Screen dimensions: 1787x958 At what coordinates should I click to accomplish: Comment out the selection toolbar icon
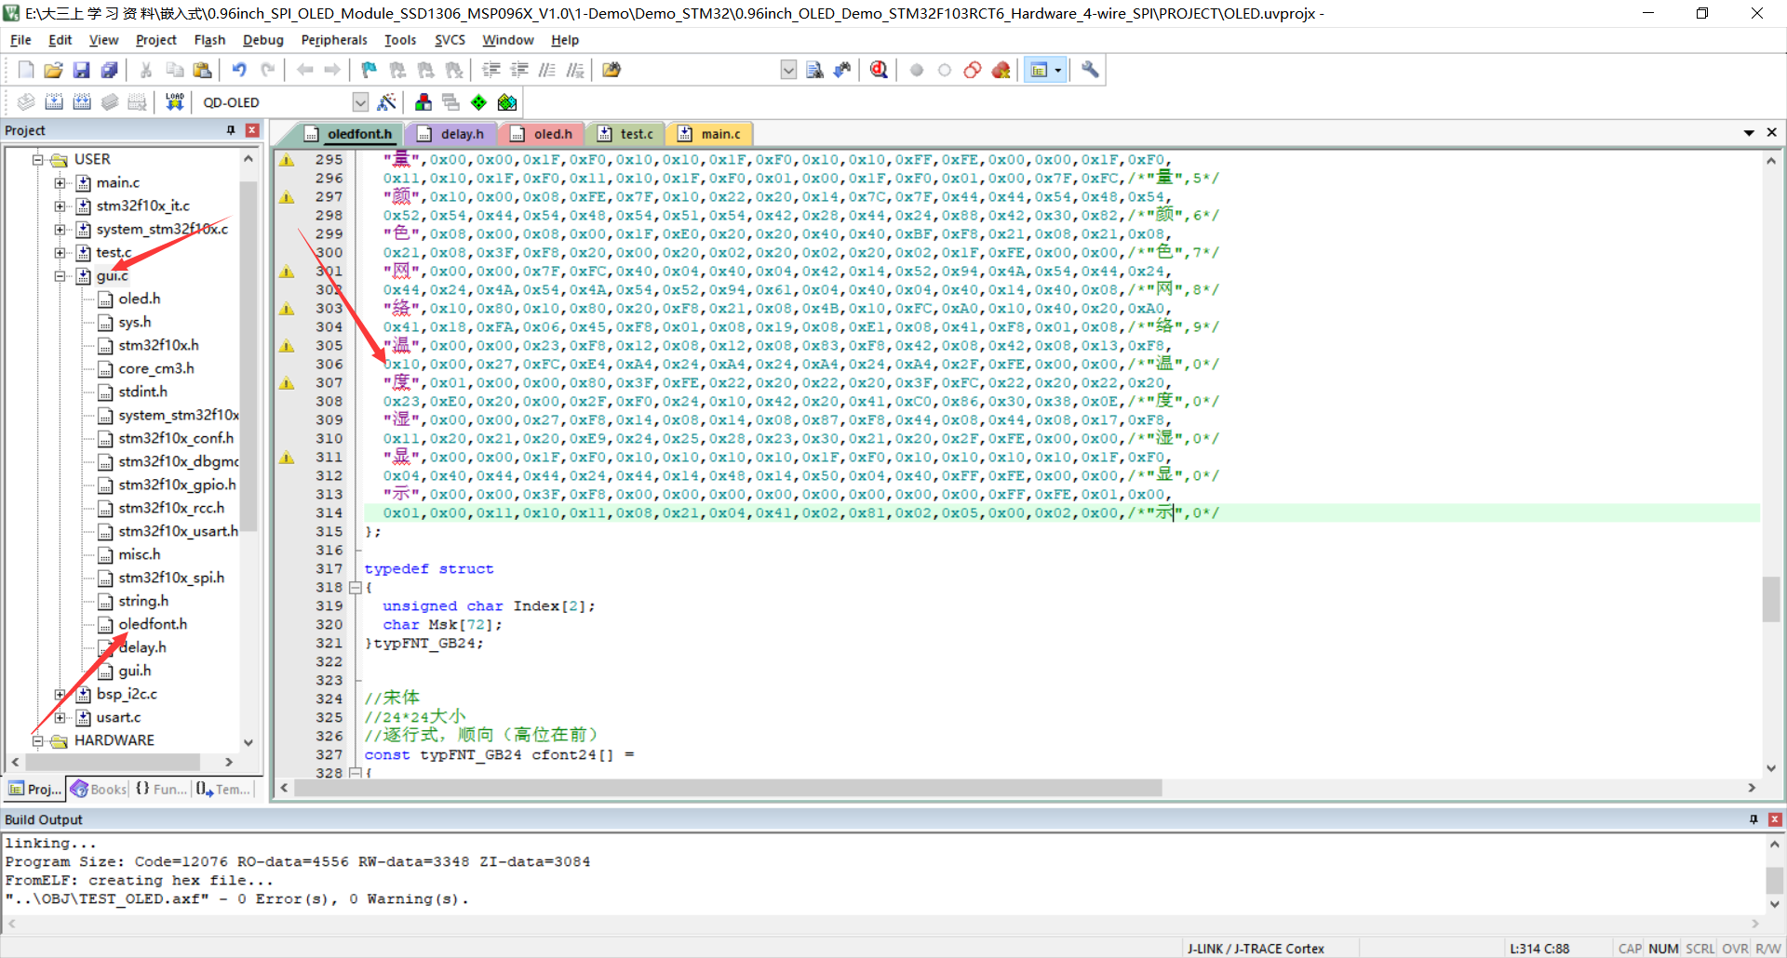point(547,70)
